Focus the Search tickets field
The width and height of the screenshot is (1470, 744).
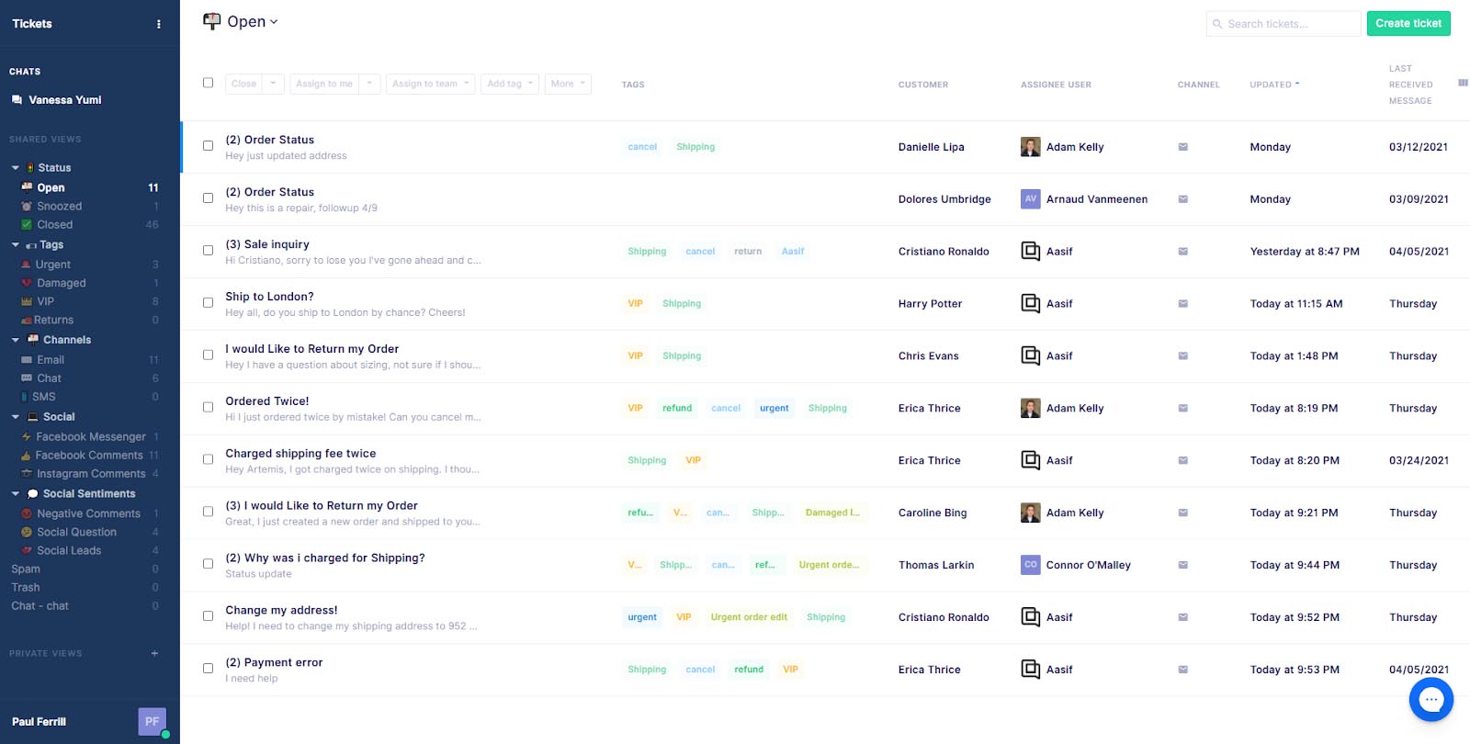point(1283,24)
